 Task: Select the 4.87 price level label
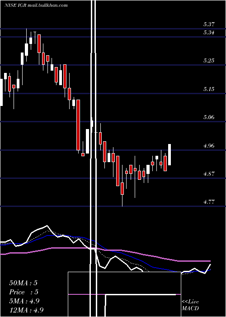[209, 173]
